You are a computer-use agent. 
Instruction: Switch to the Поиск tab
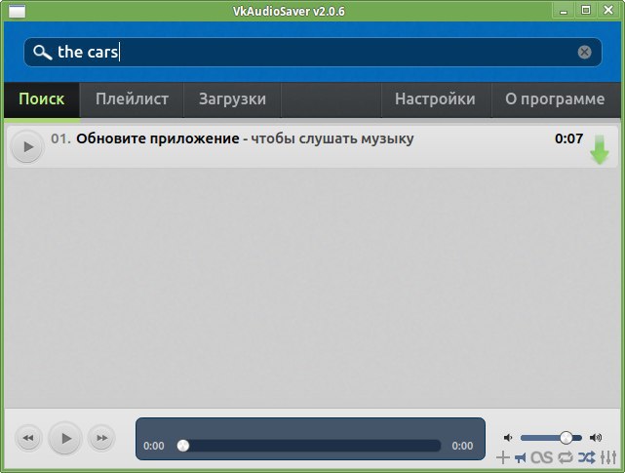[x=42, y=99]
